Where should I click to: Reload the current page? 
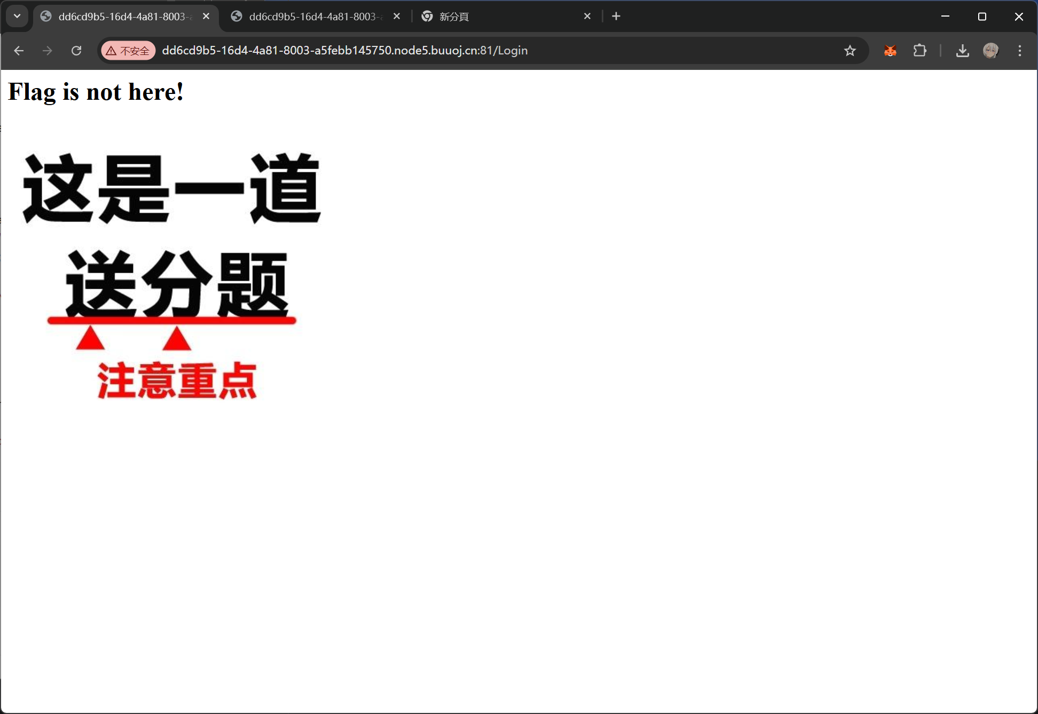coord(76,51)
